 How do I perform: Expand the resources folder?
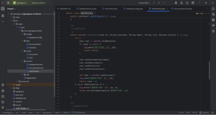pyautogui.click(x=17, y=81)
